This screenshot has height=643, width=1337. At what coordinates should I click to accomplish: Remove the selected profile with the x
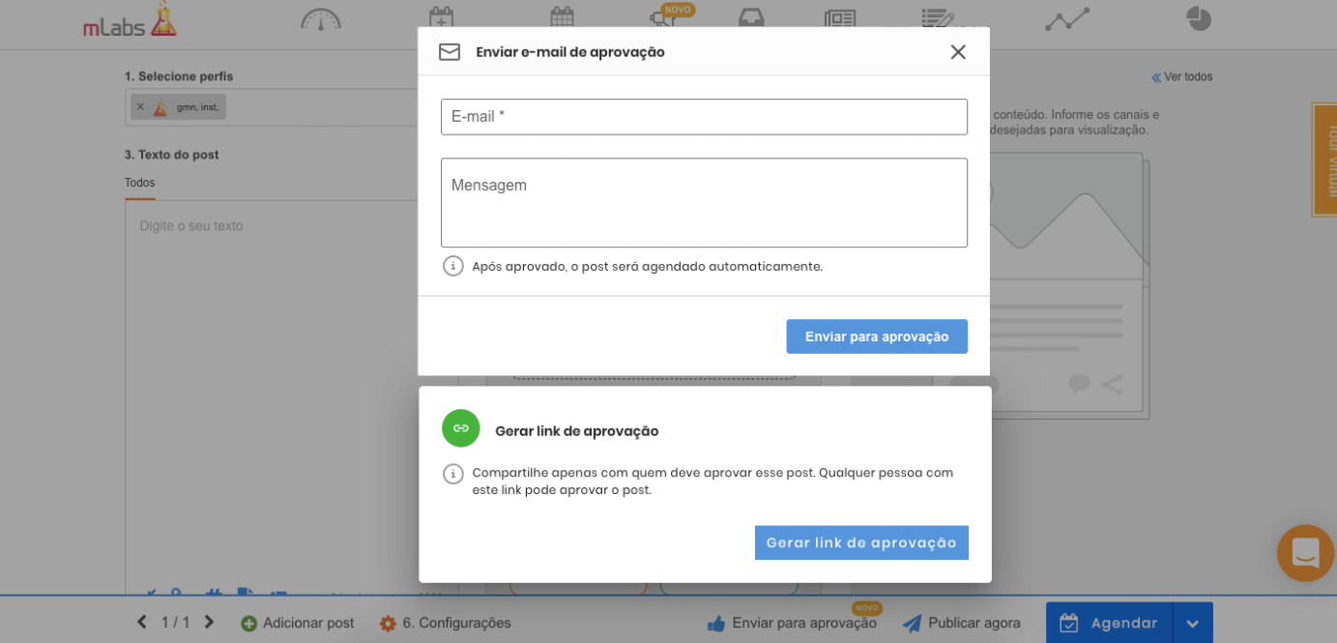pos(140,107)
